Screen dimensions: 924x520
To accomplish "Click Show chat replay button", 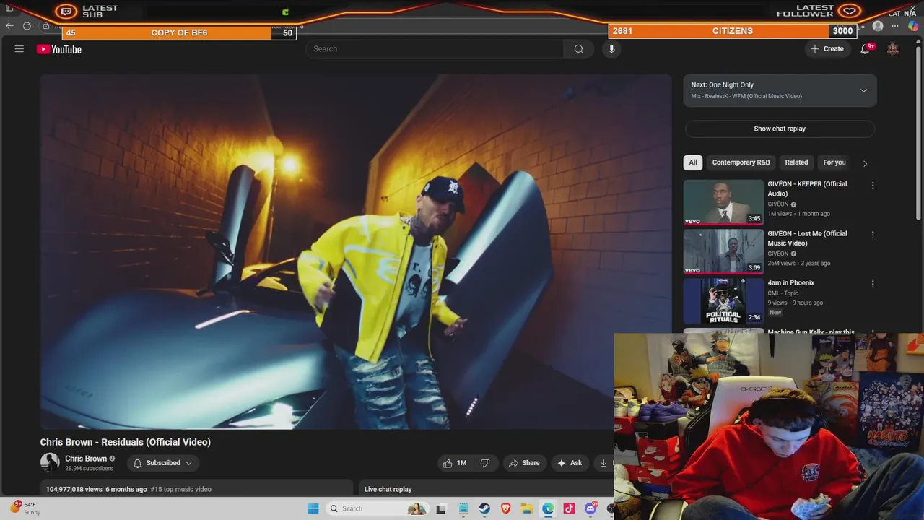I will (780, 129).
